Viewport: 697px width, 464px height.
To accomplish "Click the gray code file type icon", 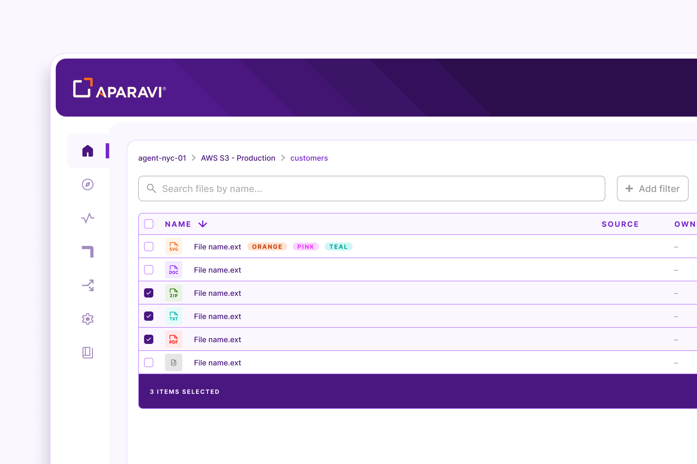I will coord(174,362).
